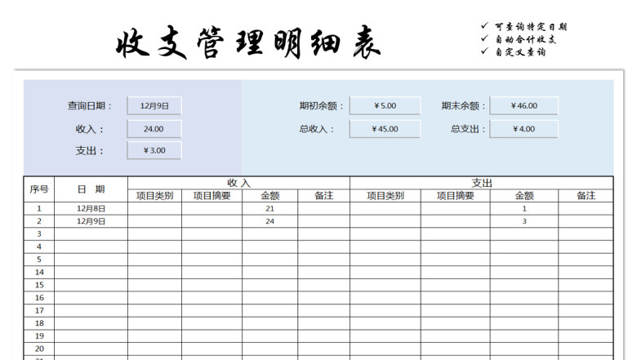
Task: Click serial number cell 20
Action: [x=39, y=349]
